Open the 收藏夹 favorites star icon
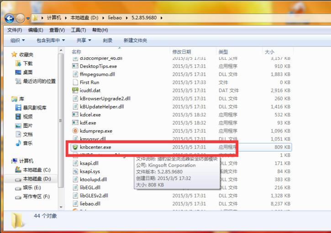Screen dimensions: 331x233 (x=14, y=55)
